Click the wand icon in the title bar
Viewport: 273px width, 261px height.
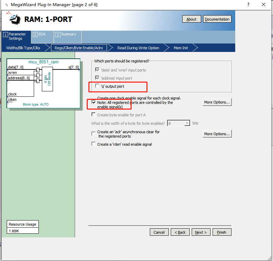(6, 5)
